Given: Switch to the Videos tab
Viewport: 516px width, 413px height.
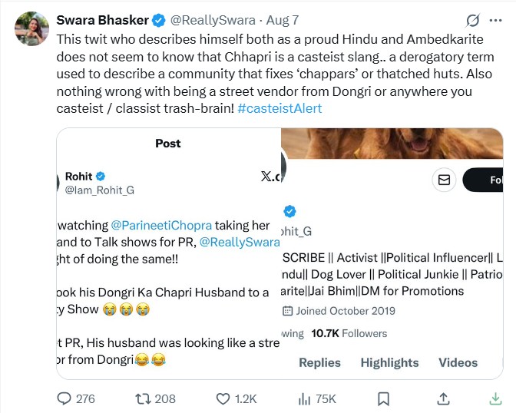Looking at the screenshot, I should coord(458,362).
